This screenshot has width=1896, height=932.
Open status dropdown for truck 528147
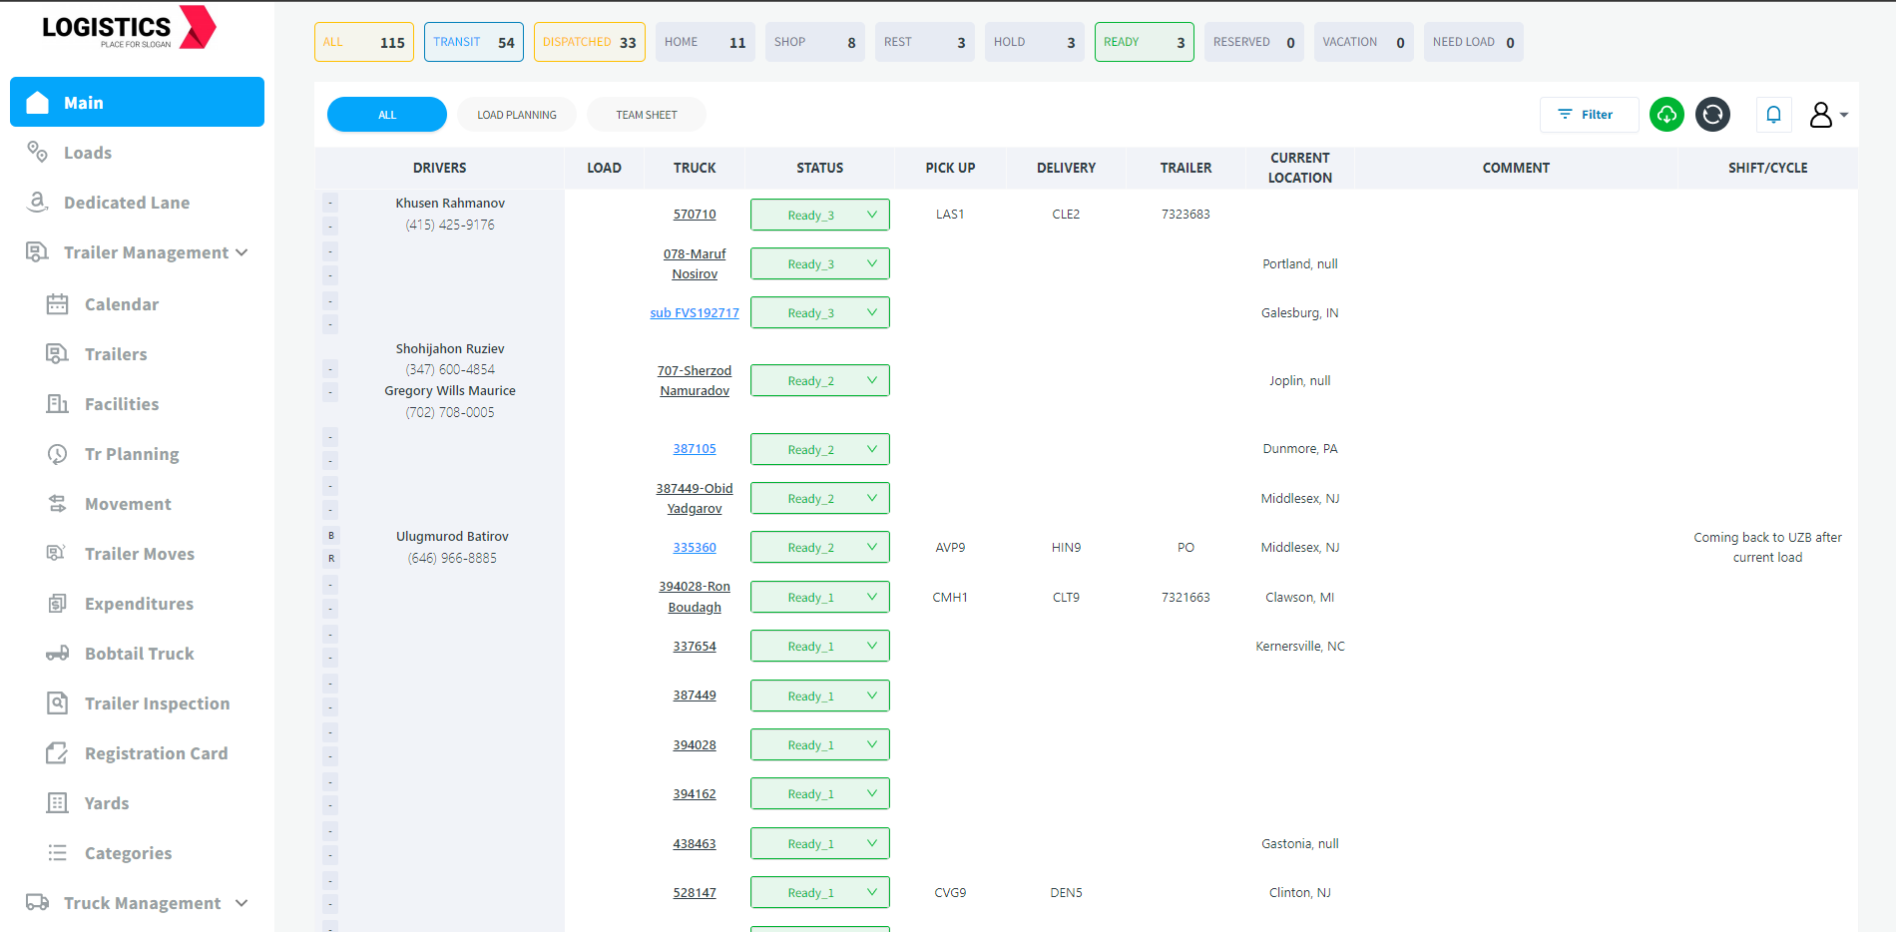point(819,892)
